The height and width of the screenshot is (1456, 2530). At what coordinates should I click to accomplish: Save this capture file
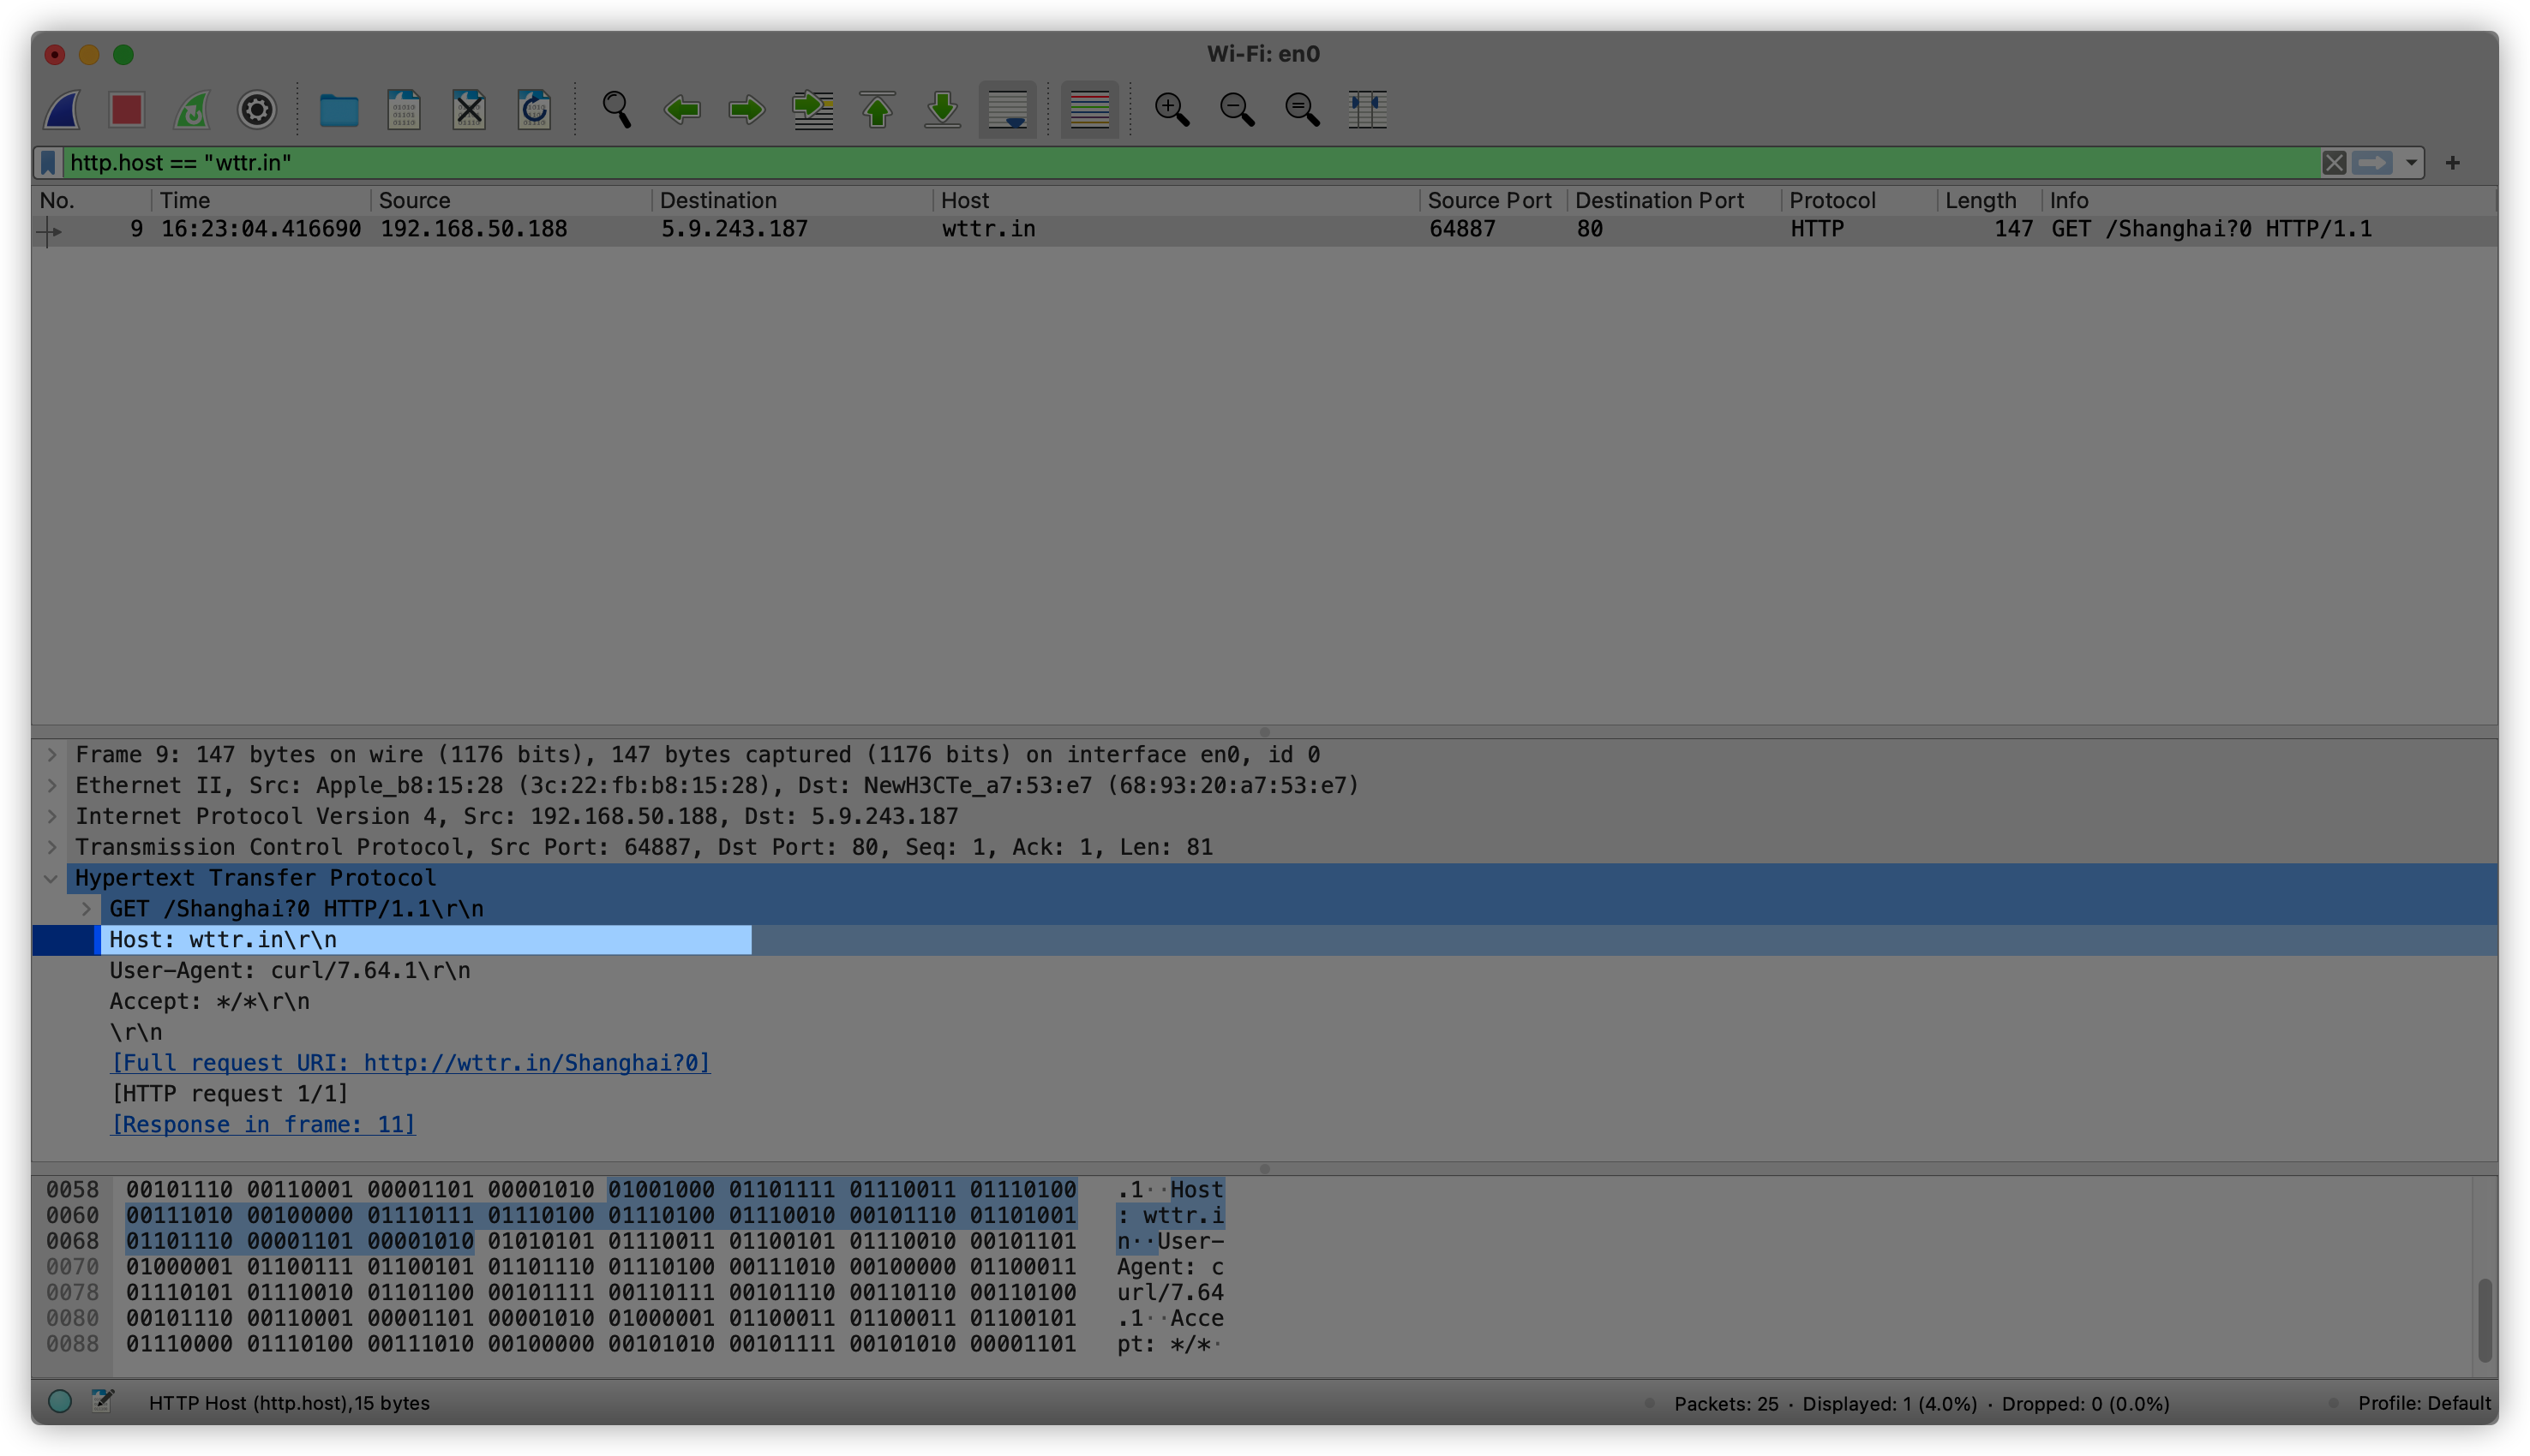pyautogui.click(x=405, y=109)
